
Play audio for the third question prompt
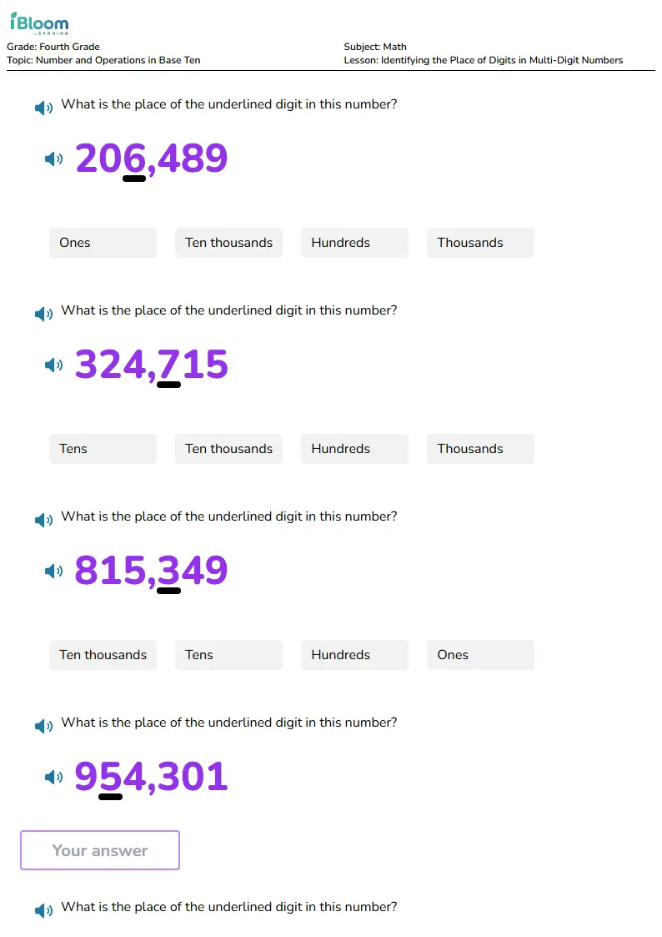point(43,520)
